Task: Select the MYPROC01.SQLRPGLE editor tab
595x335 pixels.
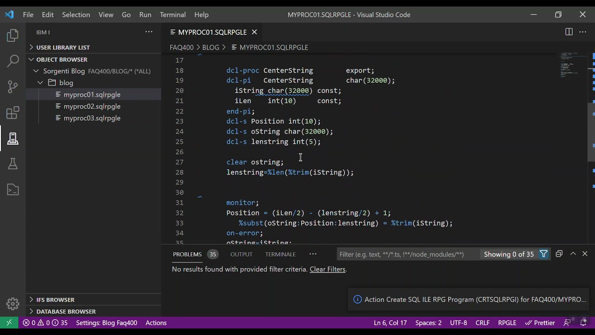Action: point(212,32)
